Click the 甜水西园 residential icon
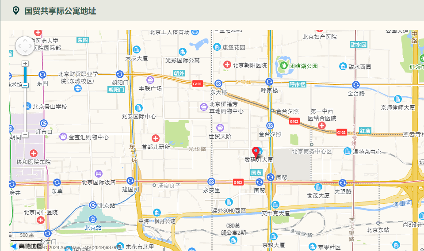 [343, 66]
